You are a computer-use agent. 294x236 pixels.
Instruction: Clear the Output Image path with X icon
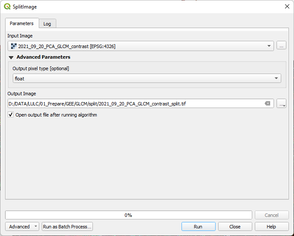tap(268, 103)
